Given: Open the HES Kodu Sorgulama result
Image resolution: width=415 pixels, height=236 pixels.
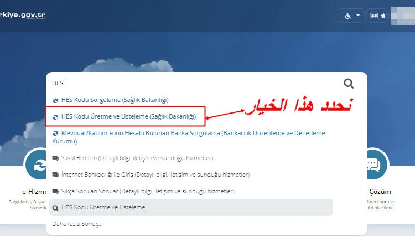Looking at the screenshot, I should coord(115,100).
